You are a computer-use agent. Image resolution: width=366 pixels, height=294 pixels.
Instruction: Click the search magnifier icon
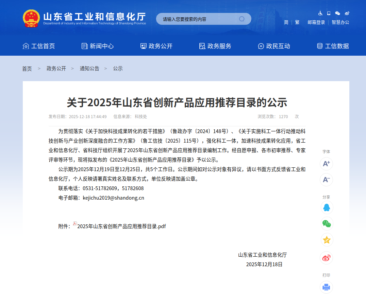click(242, 19)
